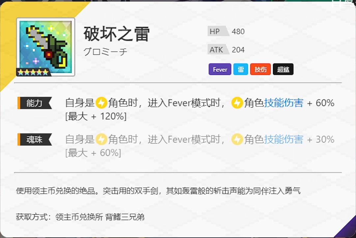Open the 技能伤害 link in the 能力 row
Screen dimensions: 356x238
(283, 103)
